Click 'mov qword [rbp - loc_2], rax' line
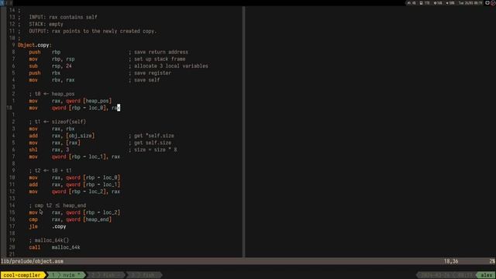Screen dimensions: 496x279 [74, 191]
